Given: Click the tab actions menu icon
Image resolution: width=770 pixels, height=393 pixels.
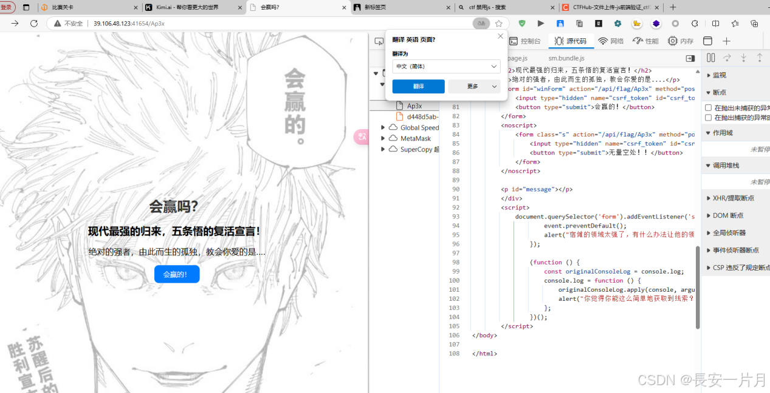Looking at the screenshot, I should point(26,7).
